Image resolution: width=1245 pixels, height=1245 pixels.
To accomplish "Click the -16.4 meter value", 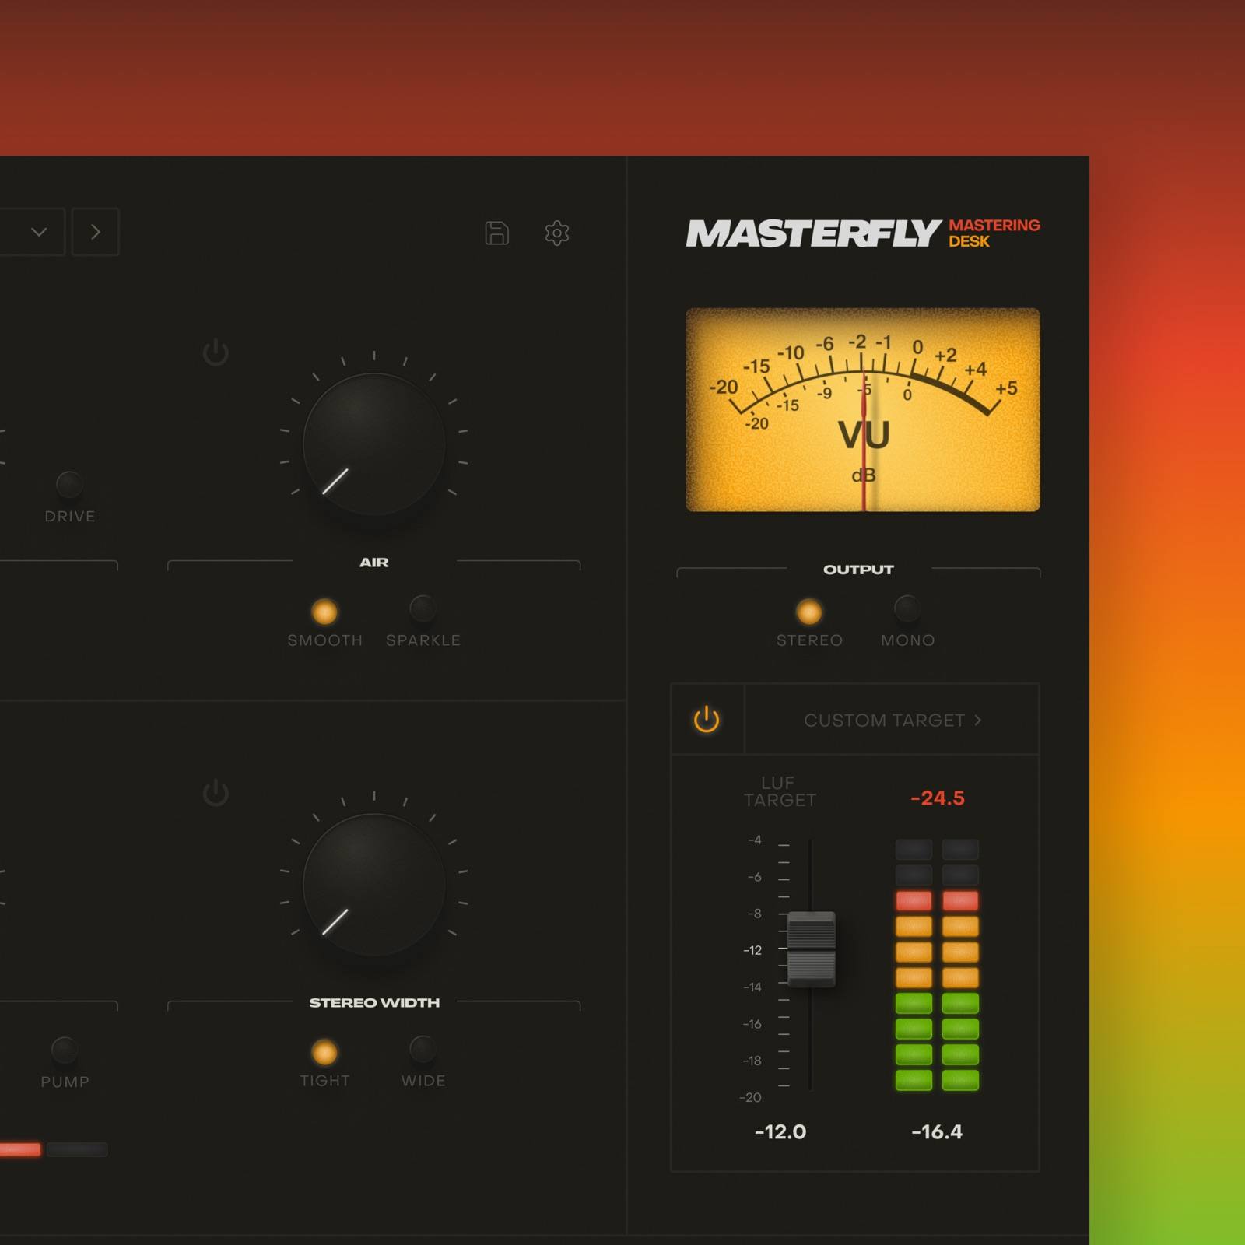I will 937,1131.
